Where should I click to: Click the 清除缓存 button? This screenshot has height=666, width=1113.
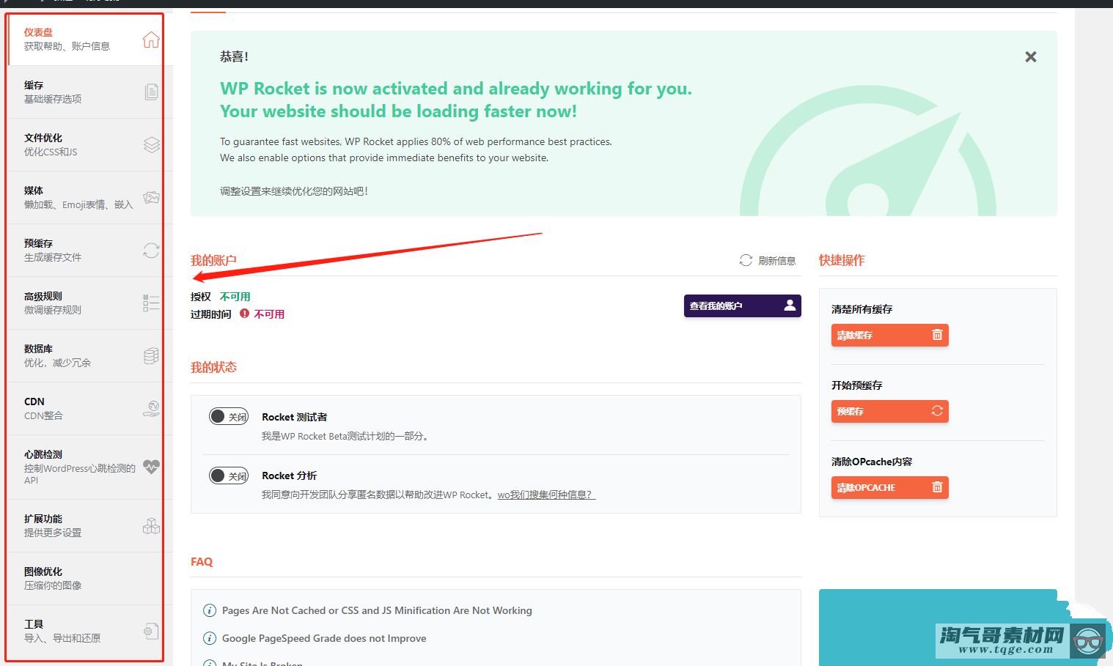pos(890,335)
